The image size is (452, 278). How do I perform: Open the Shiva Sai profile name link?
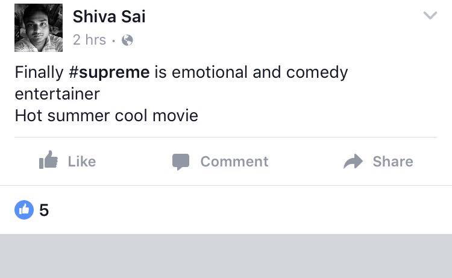pyautogui.click(x=109, y=17)
